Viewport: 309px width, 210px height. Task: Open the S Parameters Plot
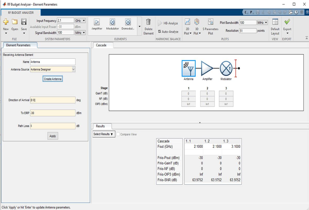tap(210, 22)
